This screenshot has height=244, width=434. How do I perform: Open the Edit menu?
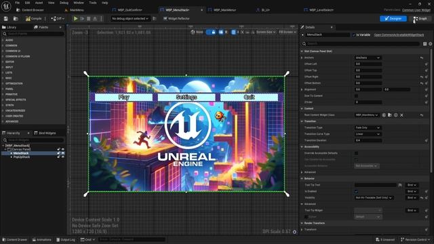(x=27, y=3)
